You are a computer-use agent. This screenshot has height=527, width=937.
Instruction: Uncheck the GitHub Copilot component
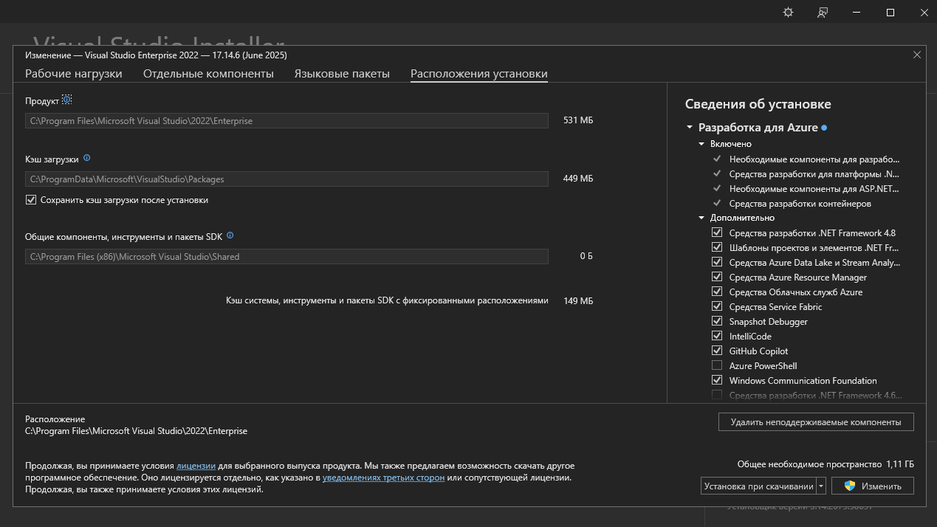pos(716,351)
